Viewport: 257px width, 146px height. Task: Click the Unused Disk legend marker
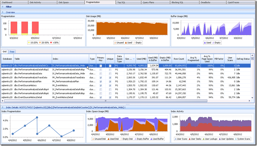(93, 139)
